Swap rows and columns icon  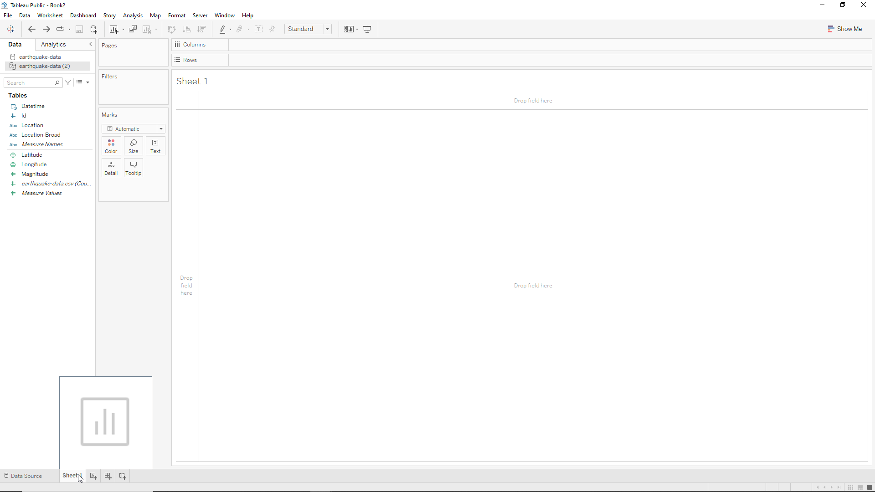click(172, 29)
